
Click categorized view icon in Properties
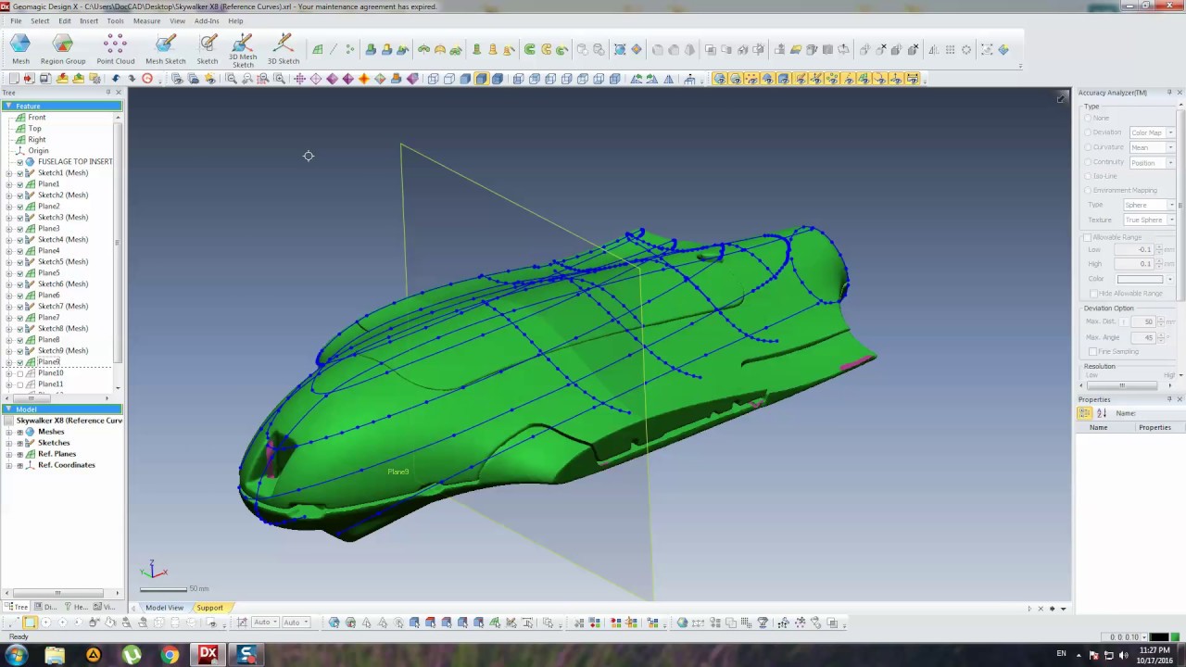1084,413
